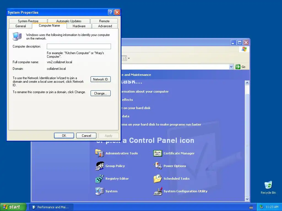Click the Go button in address bar
The image size is (282, 211).
tap(240, 67)
